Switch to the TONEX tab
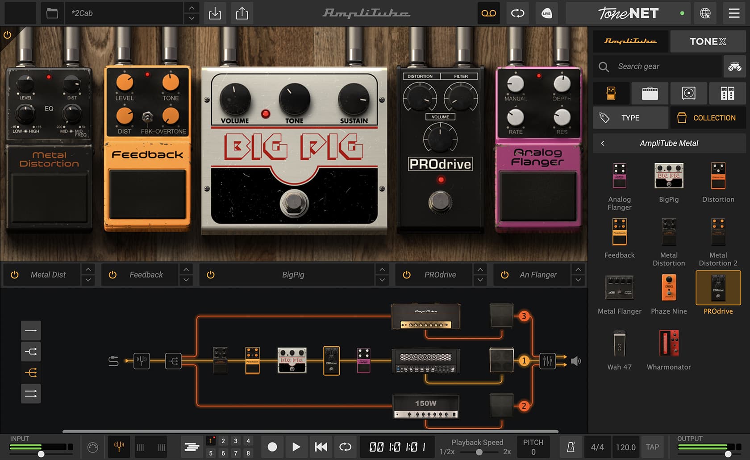The width and height of the screenshot is (750, 460). 708,41
